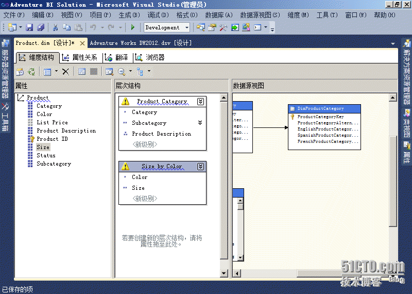Click the warning icon on Size by Color
412x294 pixels.
(x=125, y=167)
